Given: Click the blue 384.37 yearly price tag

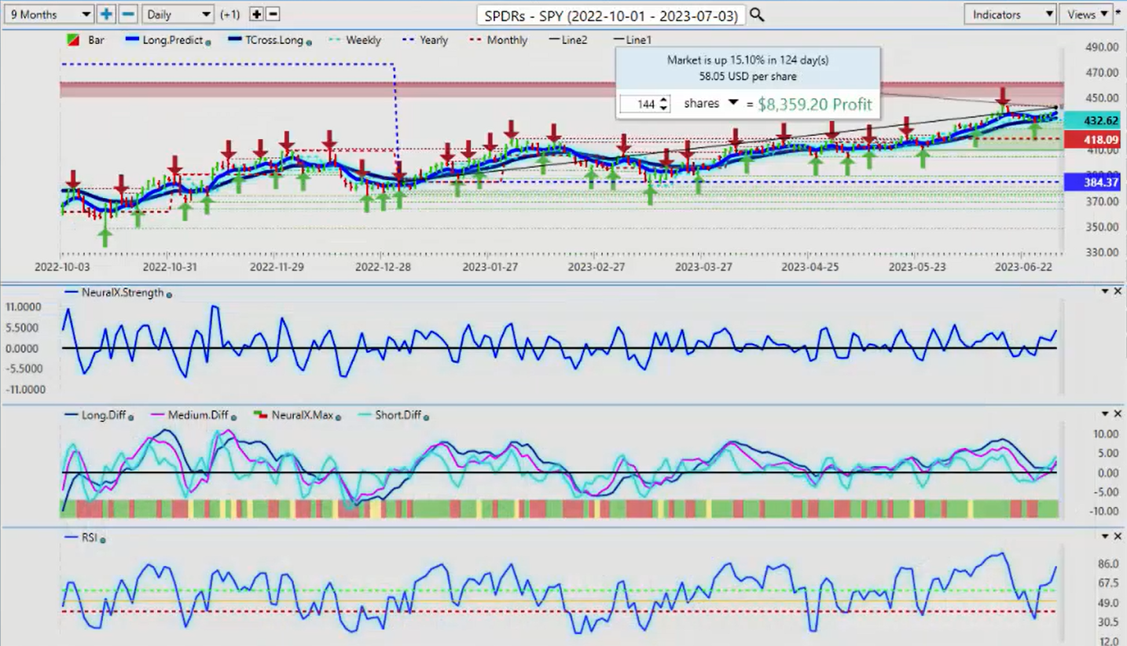Looking at the screenshot, I should coord(1094,182).
